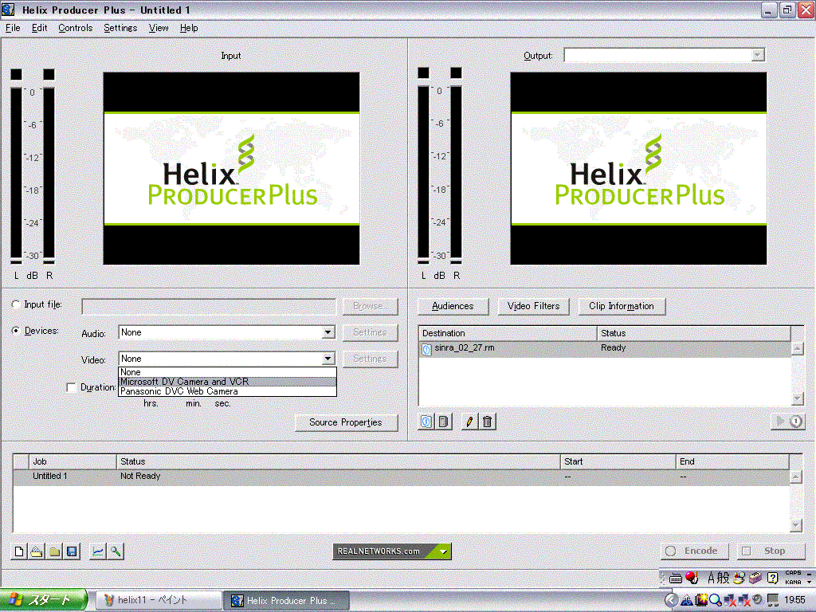The image size is (816, 612).
Task: Open the Audio device dropdown
Action: [328, 332]
